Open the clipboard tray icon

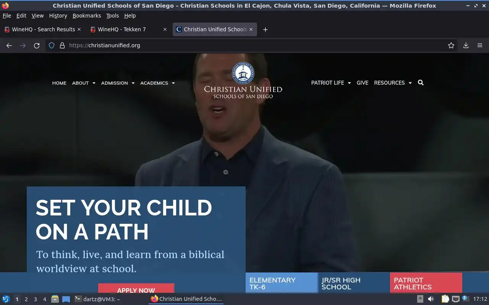pos(445,299)
